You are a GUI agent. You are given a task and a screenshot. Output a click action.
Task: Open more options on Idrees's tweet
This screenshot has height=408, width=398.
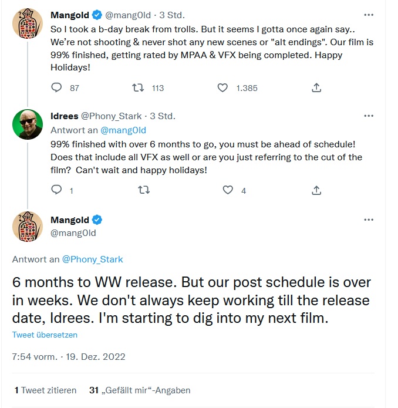369,116
